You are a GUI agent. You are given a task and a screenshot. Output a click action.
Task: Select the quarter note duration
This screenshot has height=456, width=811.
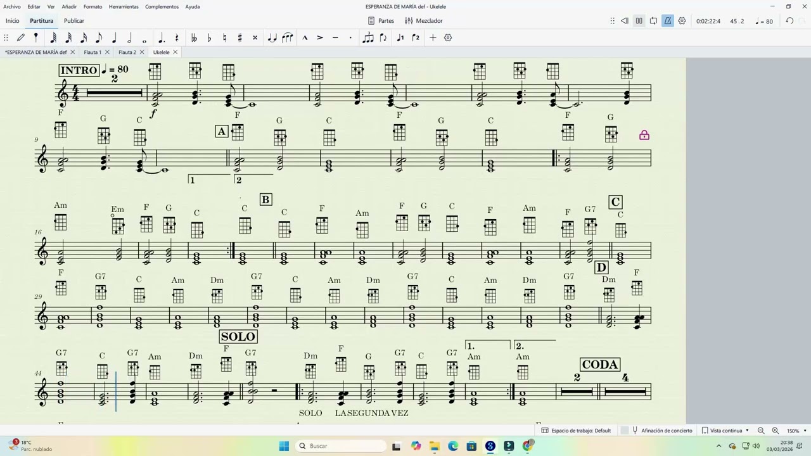pos(114,38)
